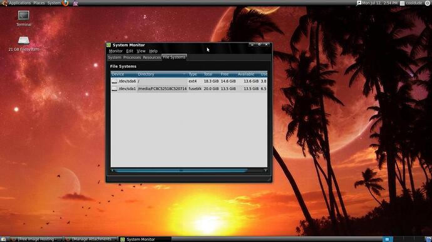This screenshot has width=432, height=242.
Task: Open the Monitor menu
Action: pyautogui.click(x=116, y=51)
